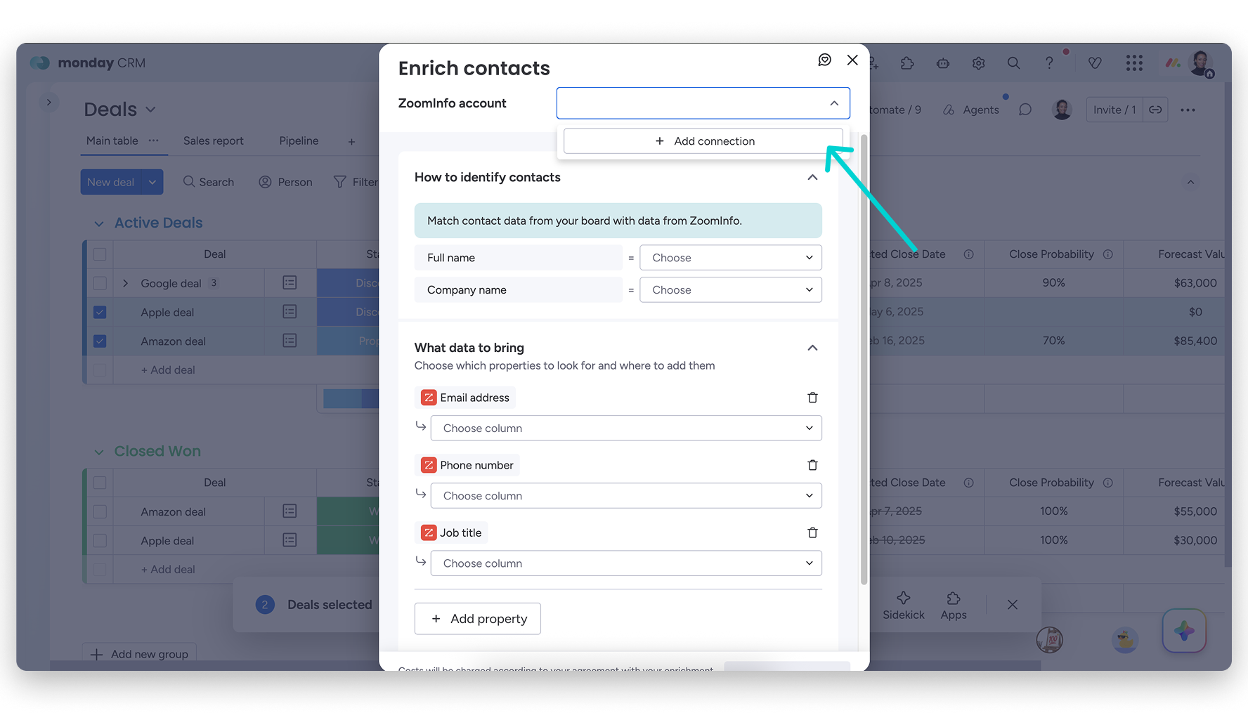Click Add connection in the dropdown
Viewport: 1248px width, 713px height.
(703, 141)
